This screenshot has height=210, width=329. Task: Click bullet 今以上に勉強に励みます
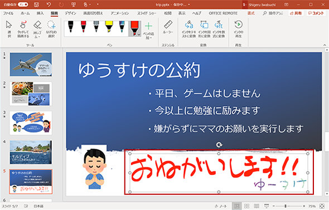204,110
